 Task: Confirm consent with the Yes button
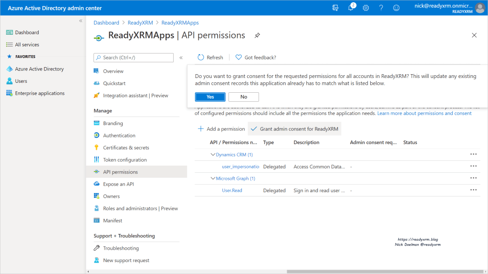(210, 97)
